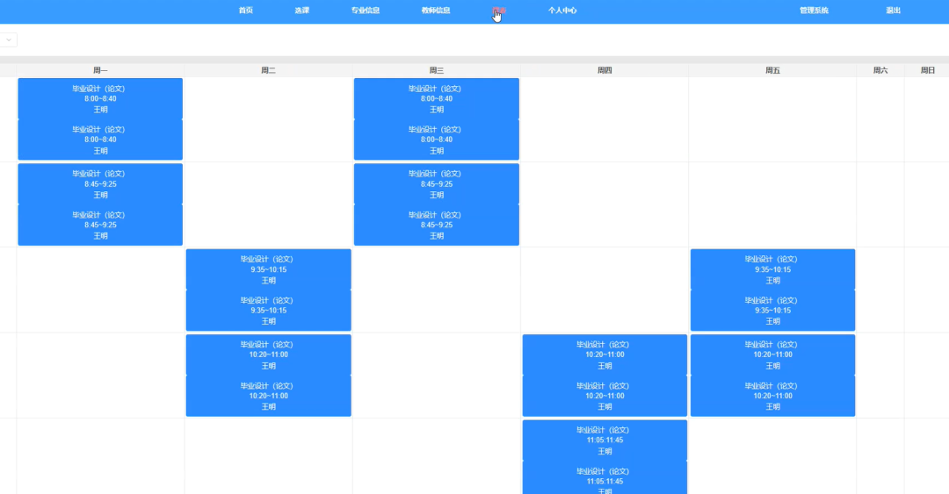Select upper 周一 8:45~9:25 course card
Viewport: 949px width, 494px height.
(x=100, y=183)
